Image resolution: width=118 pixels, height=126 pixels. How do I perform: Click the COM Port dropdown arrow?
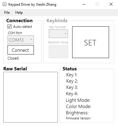click(31, 40)
